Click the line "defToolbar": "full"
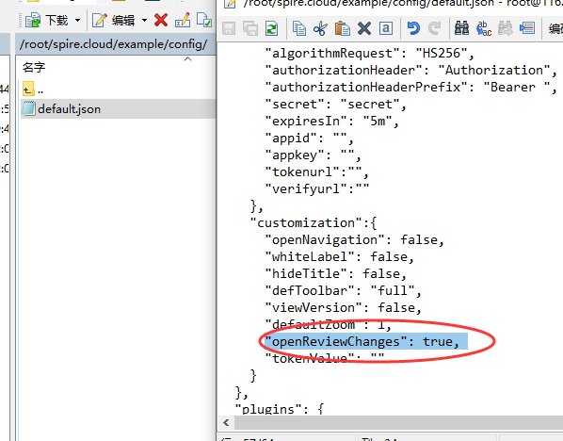Viewport: 563px width, 441px height. tap(343, 291)
